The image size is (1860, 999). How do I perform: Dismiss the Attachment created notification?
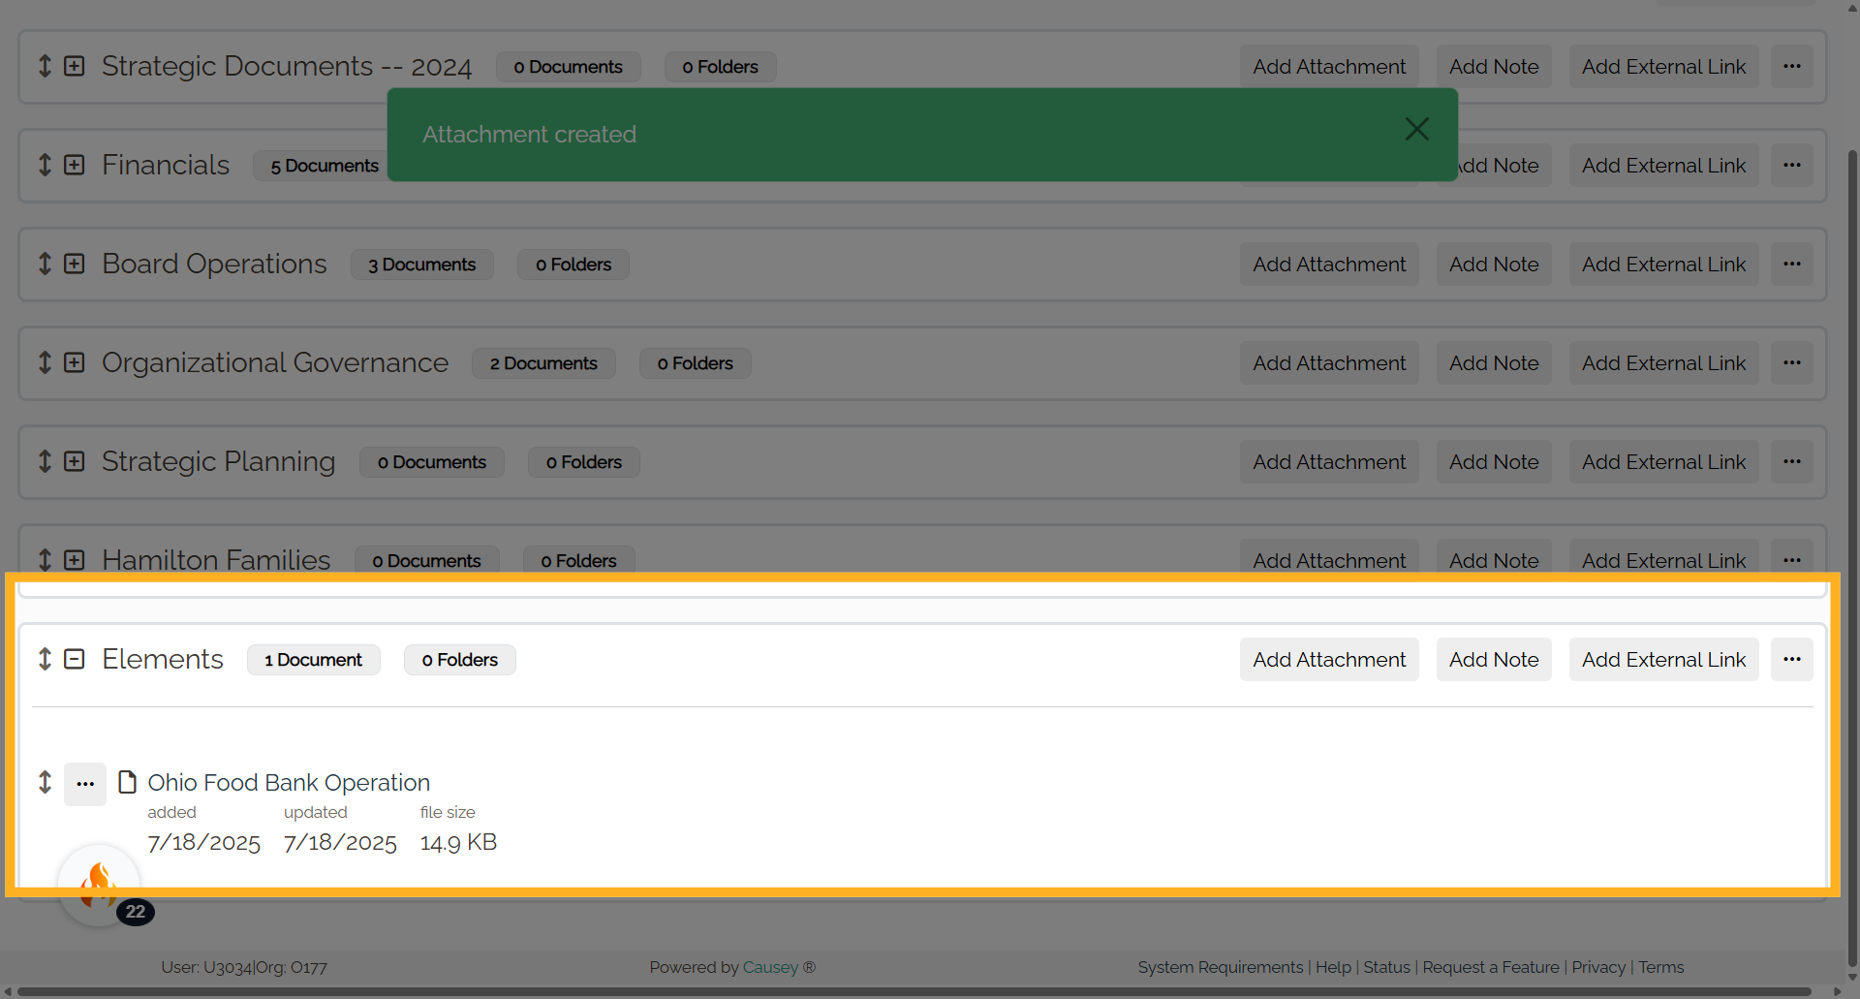(x=1416, y=130)
